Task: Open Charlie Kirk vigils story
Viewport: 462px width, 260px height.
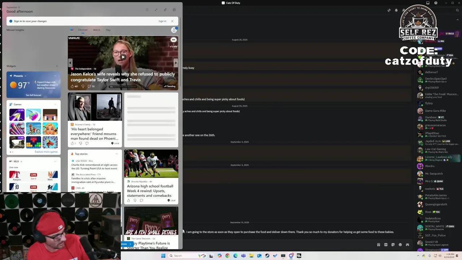Action: pyautogui.click(x=94, y=166)
